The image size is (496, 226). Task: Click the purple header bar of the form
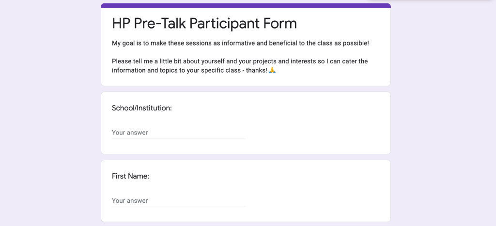[246, 6]
